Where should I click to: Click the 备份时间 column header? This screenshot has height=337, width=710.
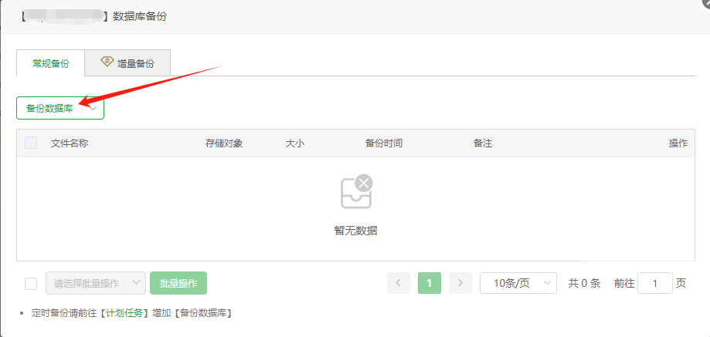(384, 143)
